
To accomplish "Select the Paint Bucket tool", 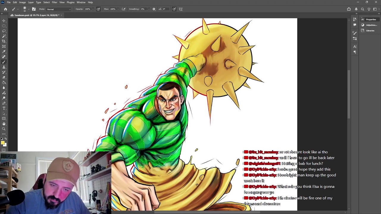I will (4, 83).
